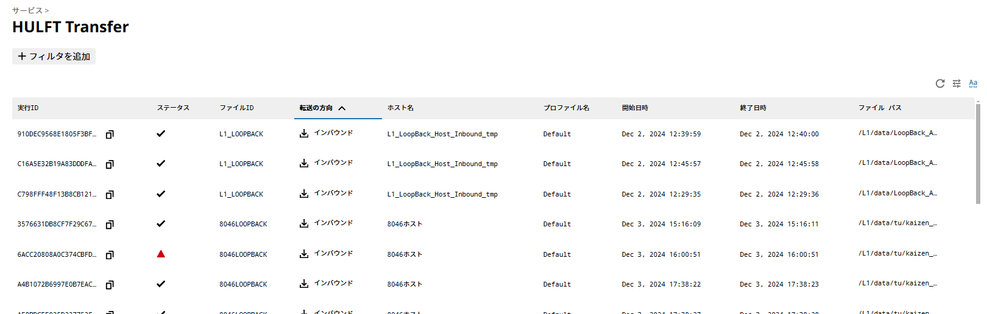Image resolution: width=987 pixels, height=314 pixels.
Task: Select execution ID 3576631DB8CF7F29C67... text
Action: [57, 224]
